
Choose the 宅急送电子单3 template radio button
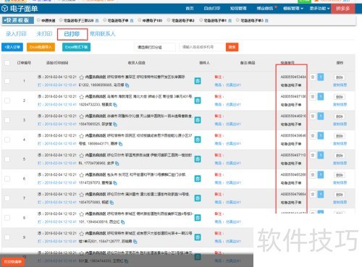237,20
